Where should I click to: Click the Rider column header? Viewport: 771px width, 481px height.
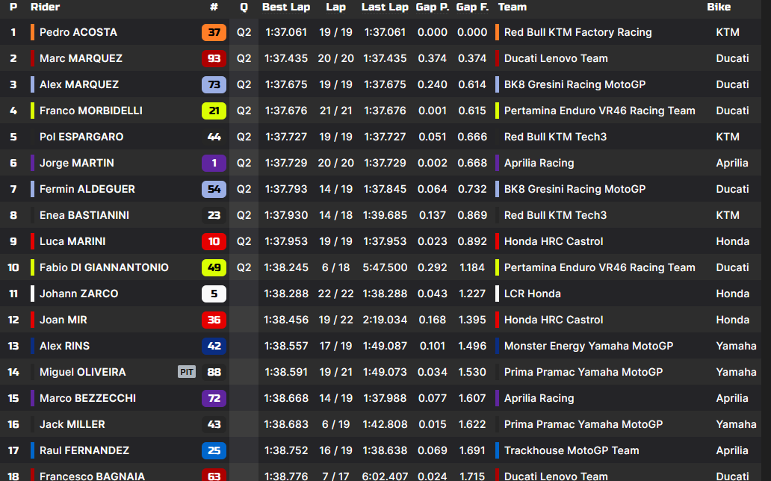[45, 7]
